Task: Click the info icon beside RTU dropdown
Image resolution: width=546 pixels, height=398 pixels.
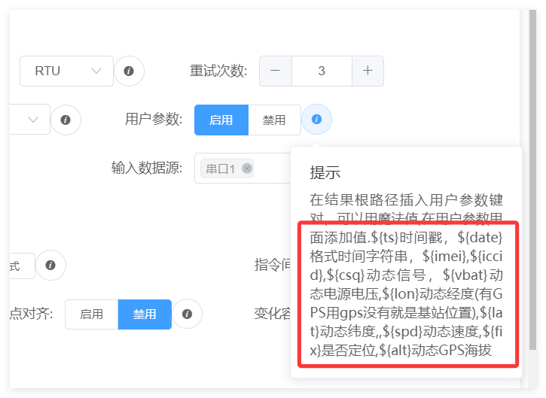Action: [x=129, y=71]
